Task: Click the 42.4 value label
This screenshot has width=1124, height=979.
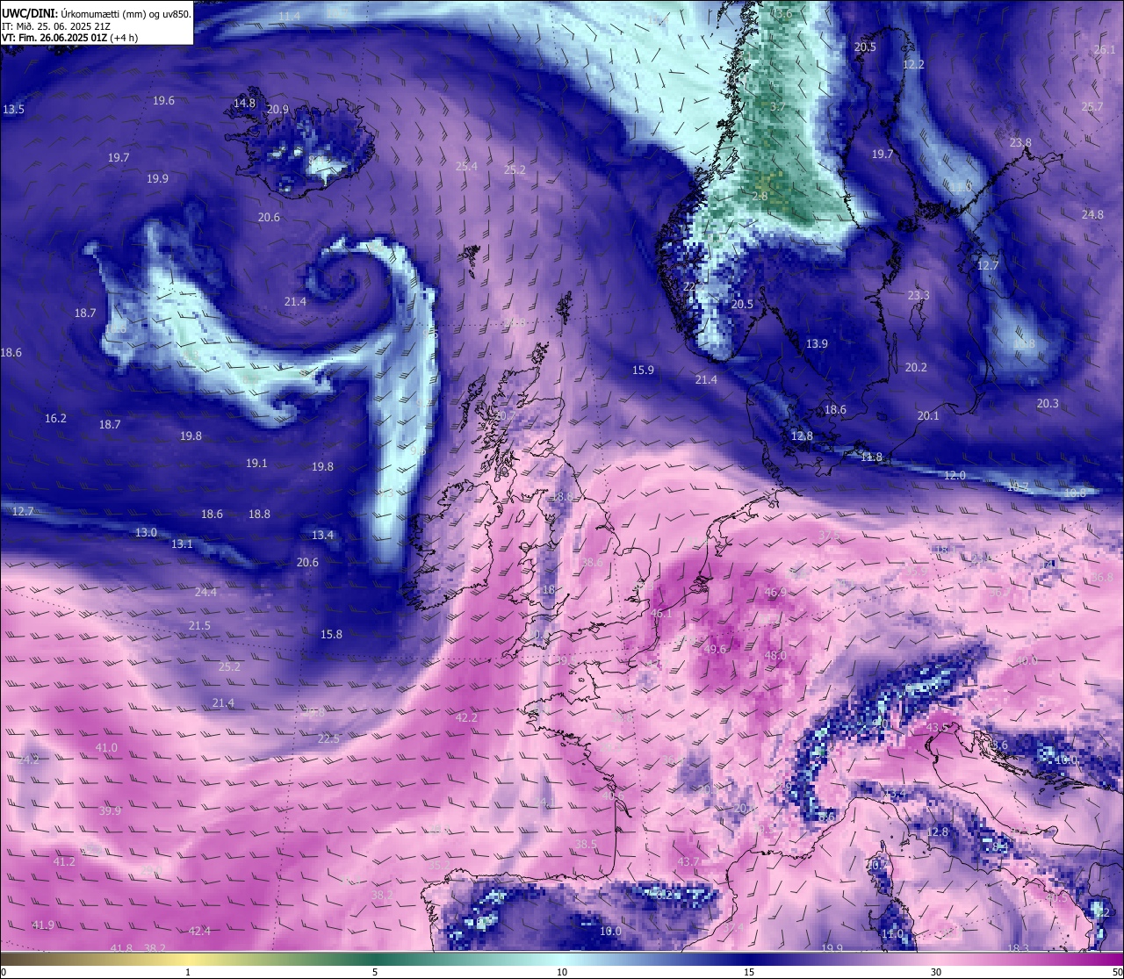Action: click(199, 932)
